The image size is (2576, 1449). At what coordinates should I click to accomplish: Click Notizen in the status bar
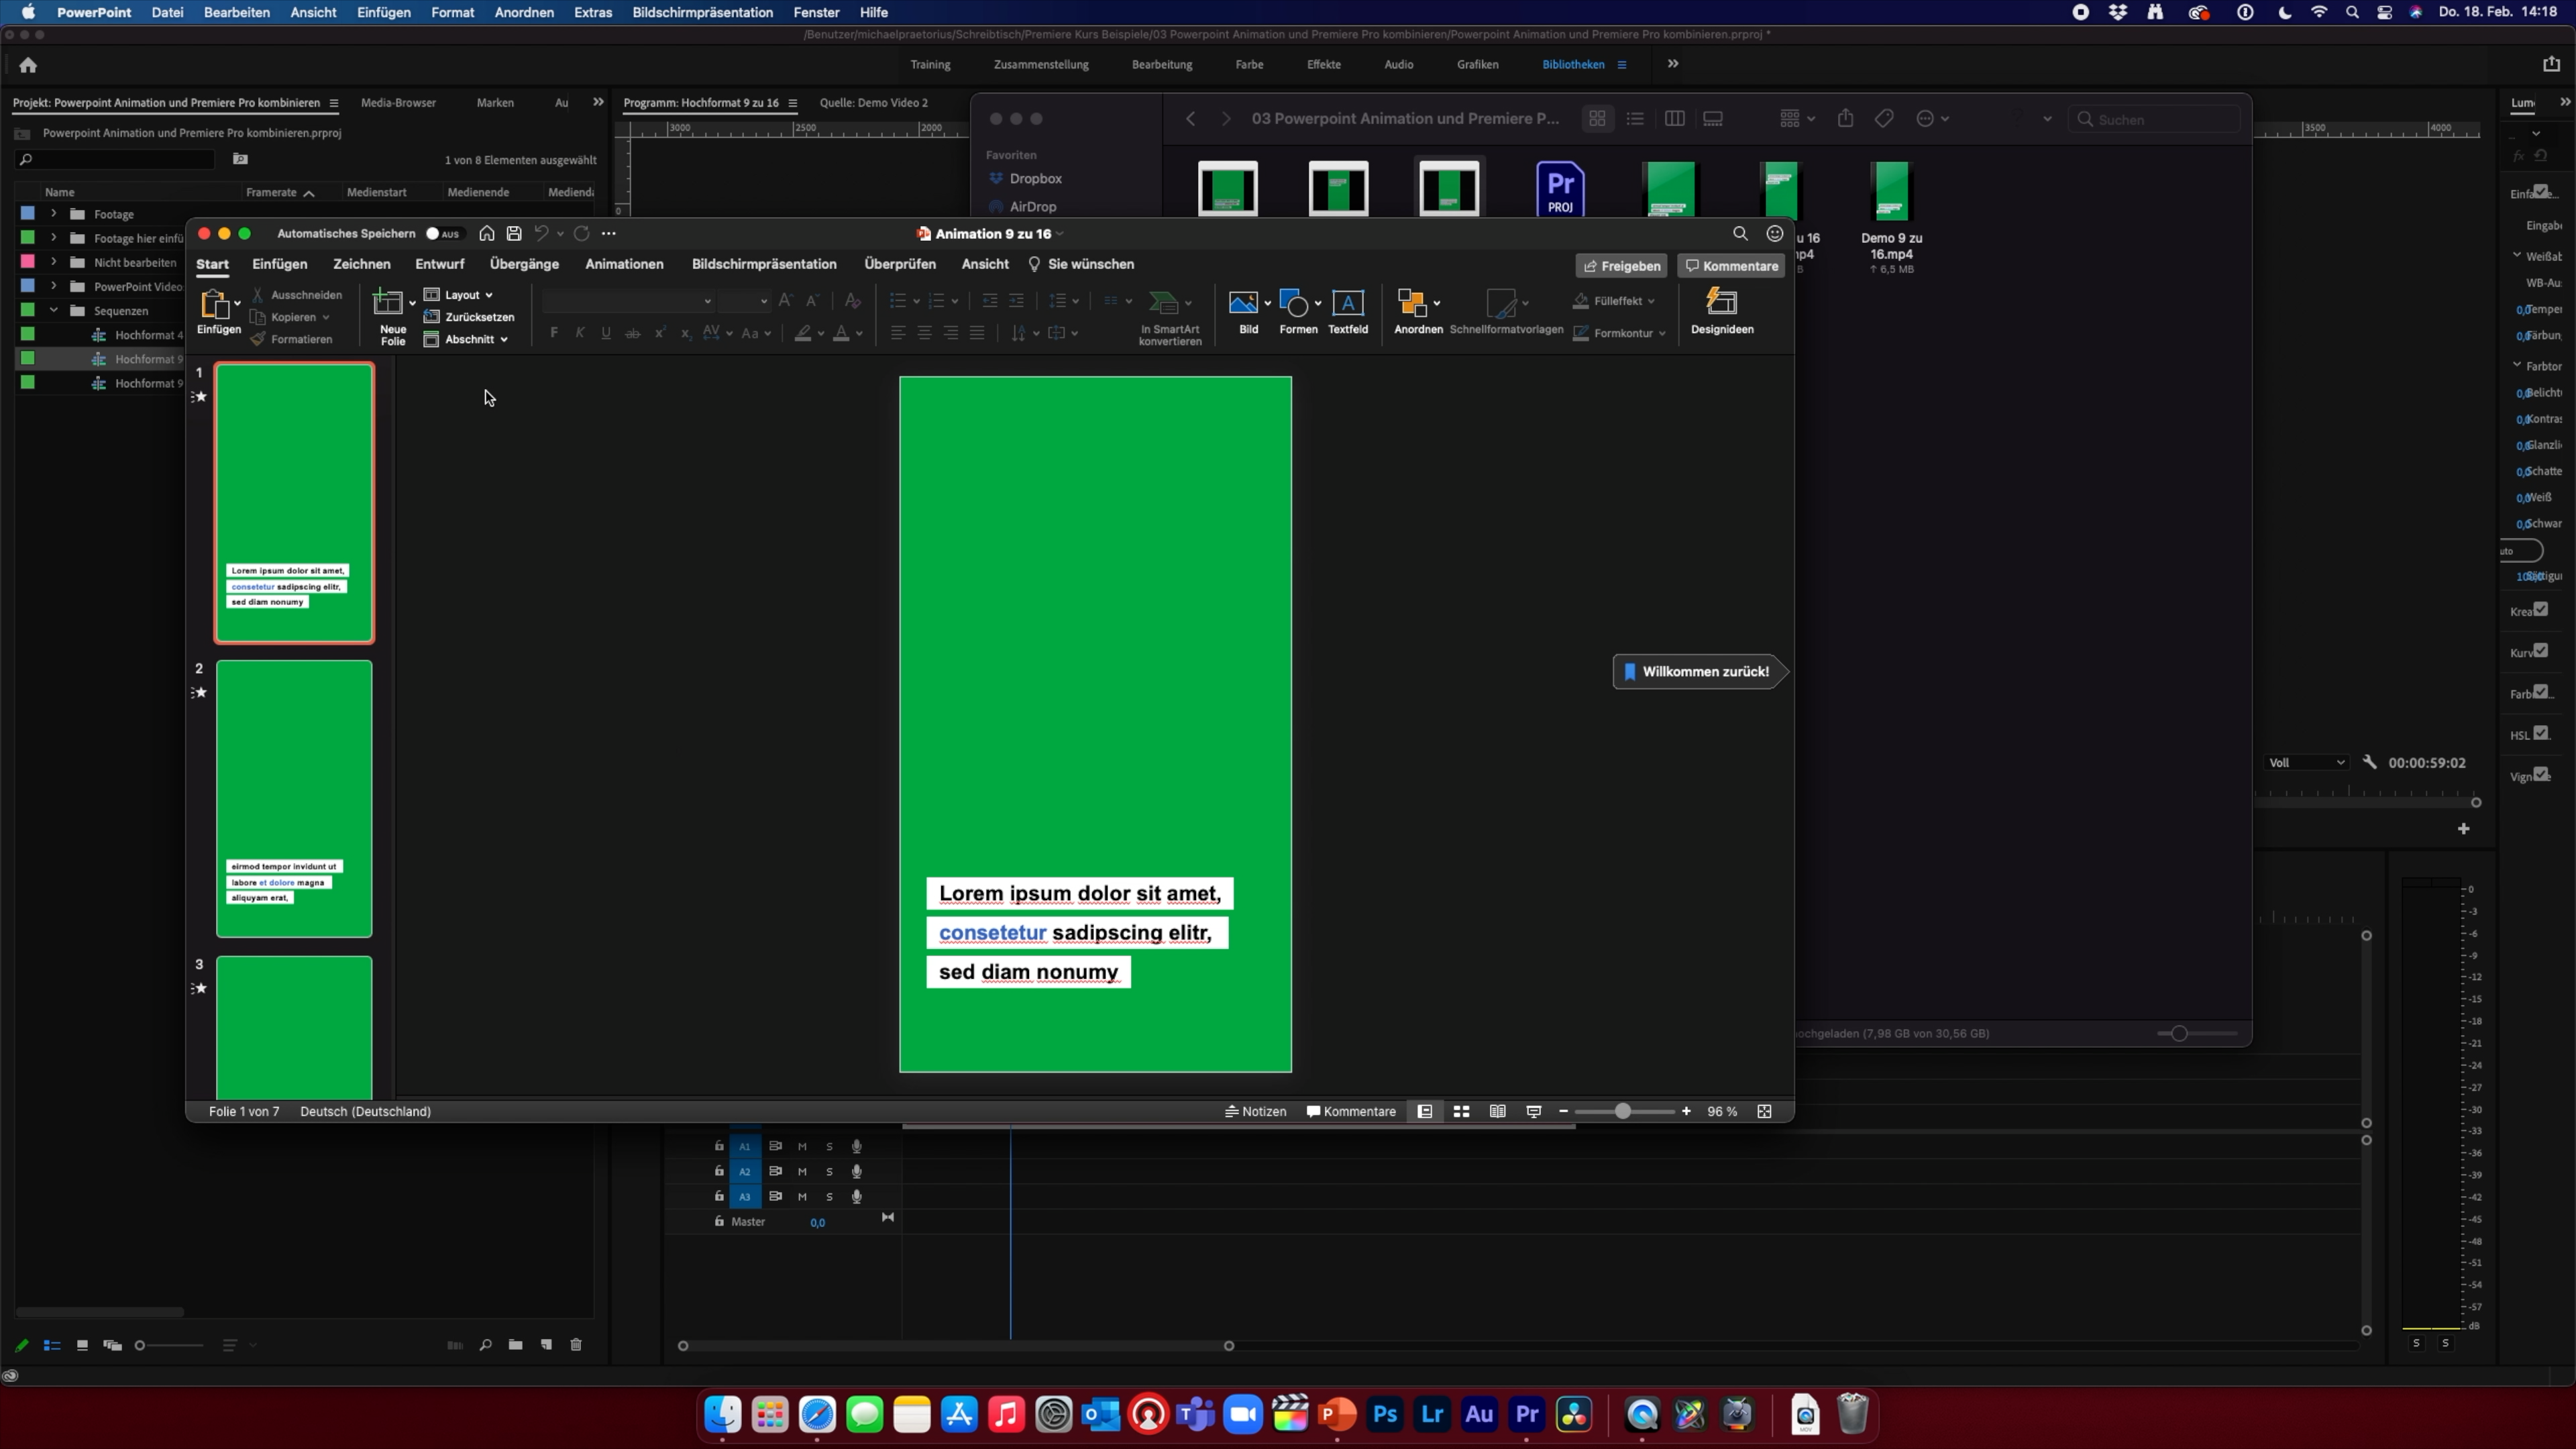(1255, 1111)
